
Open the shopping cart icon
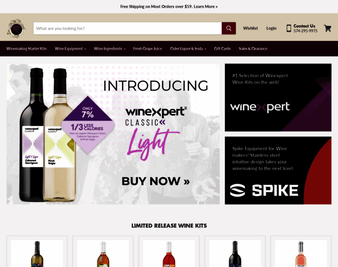click(327, 28)
